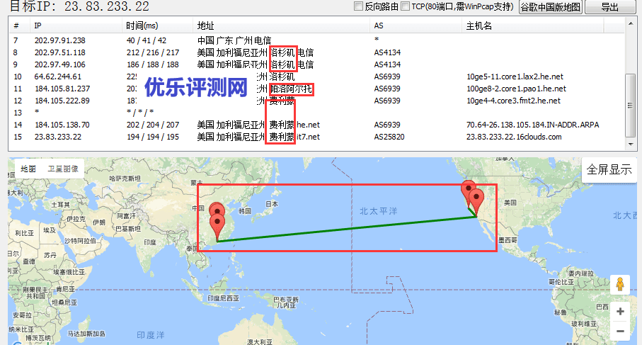Sort by the 主机名 column header
This screenshot has height=345, width=642.
coord(533,26)
